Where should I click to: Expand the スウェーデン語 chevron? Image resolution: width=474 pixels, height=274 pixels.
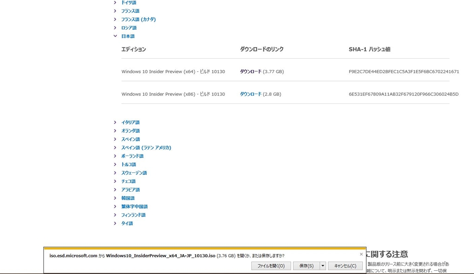click(115, 173)
